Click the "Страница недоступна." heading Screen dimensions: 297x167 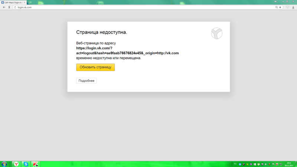point(101,32)
